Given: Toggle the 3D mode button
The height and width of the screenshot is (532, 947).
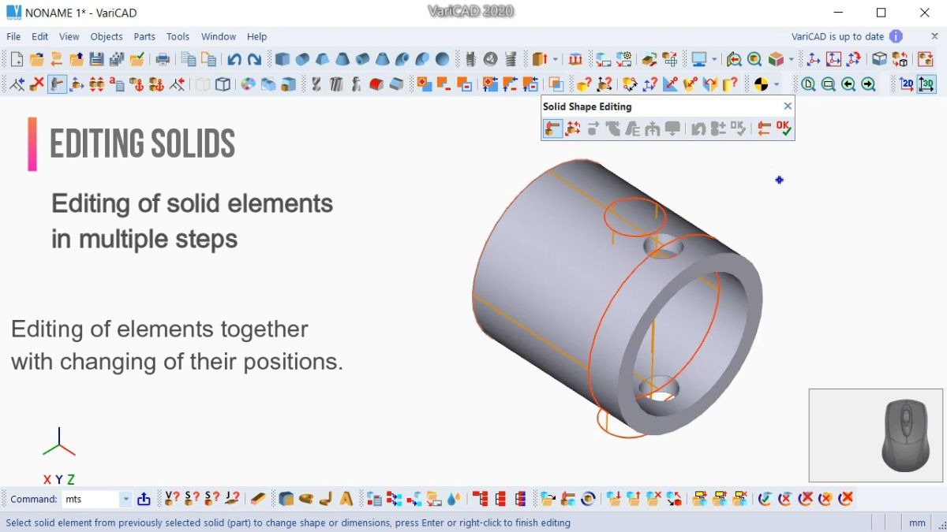Looking at the screenshot, I should click(926, 84).
